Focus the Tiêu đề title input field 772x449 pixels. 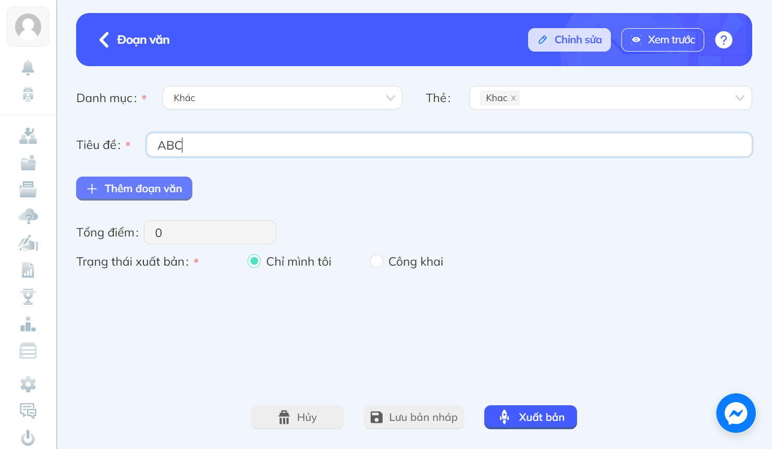coord(449,145)
